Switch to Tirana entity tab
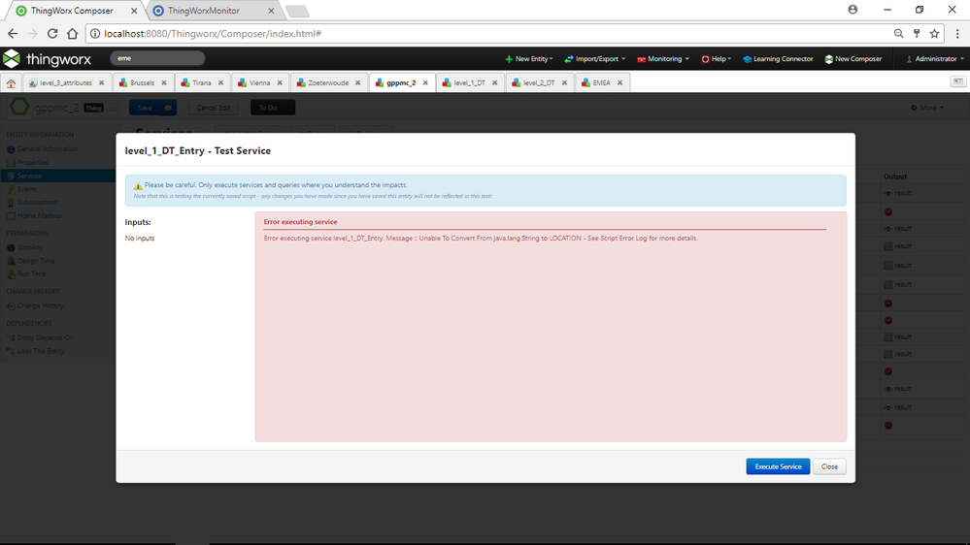This screenshot has width=970, height=545. [196, 82]
